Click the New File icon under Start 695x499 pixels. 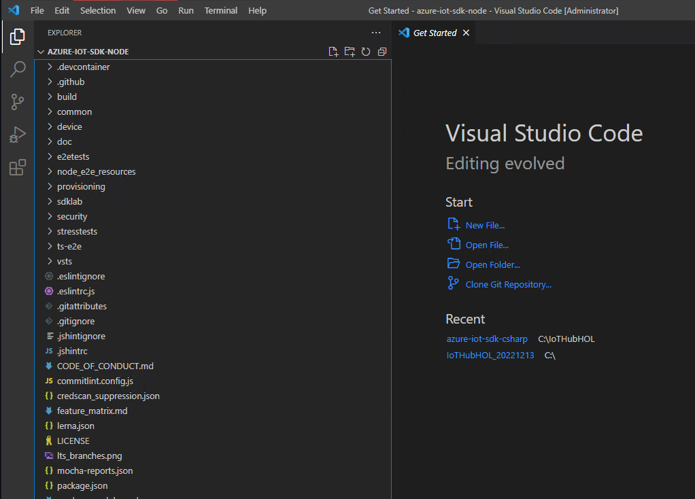[x=454, y=224]
